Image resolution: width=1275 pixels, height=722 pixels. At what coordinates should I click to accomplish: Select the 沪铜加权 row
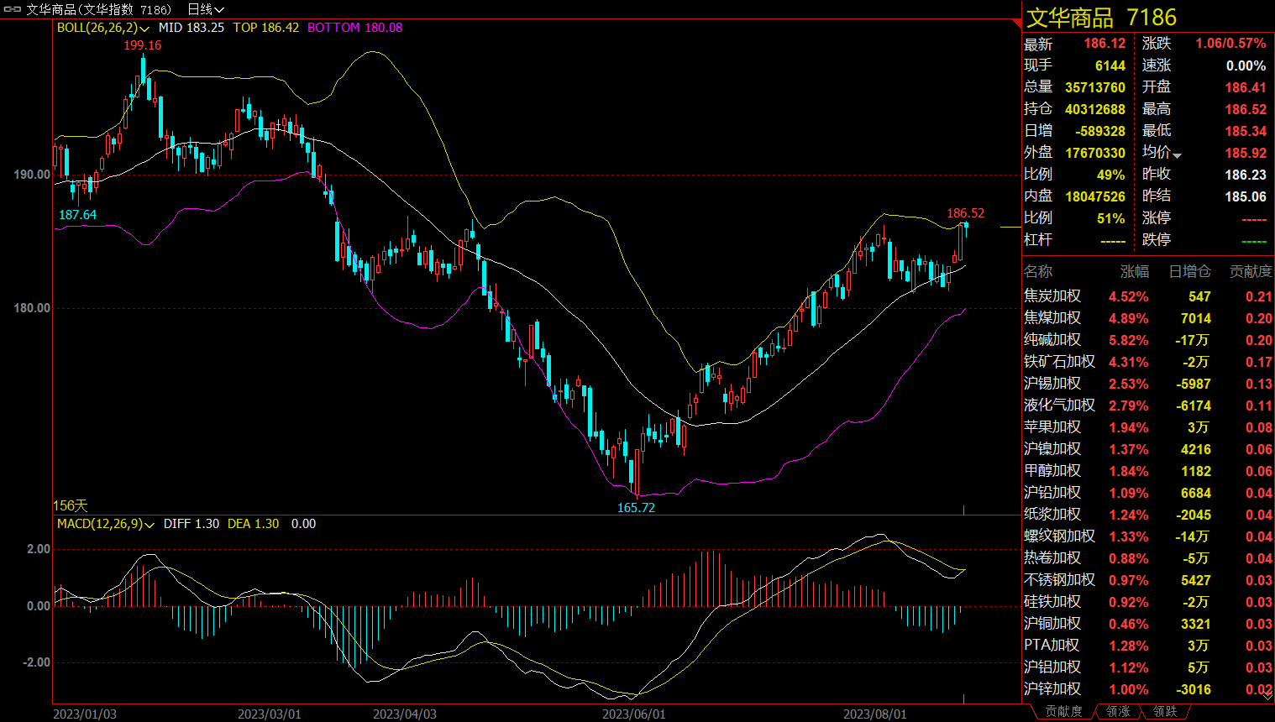coord(1148,624)
